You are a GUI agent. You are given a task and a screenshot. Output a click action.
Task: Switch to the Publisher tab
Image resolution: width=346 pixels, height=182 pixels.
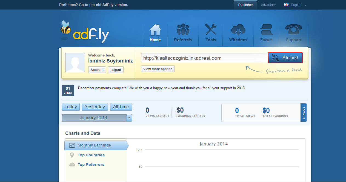(x=245, y=5)
